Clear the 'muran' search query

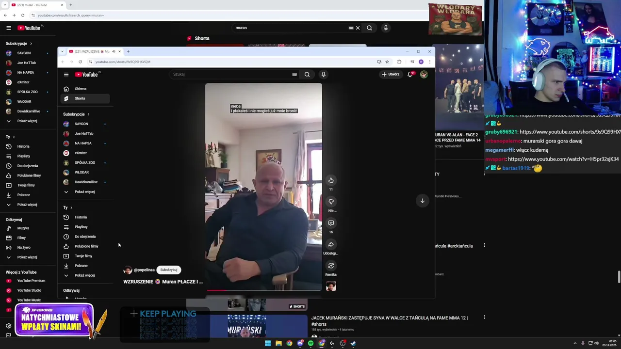click(358, 28)
